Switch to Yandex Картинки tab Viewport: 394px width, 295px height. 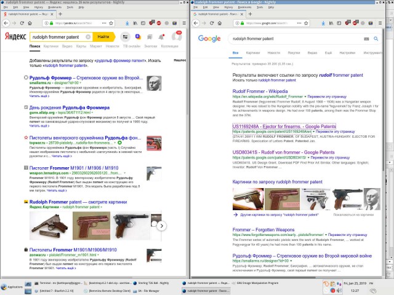tap(51, 46)
